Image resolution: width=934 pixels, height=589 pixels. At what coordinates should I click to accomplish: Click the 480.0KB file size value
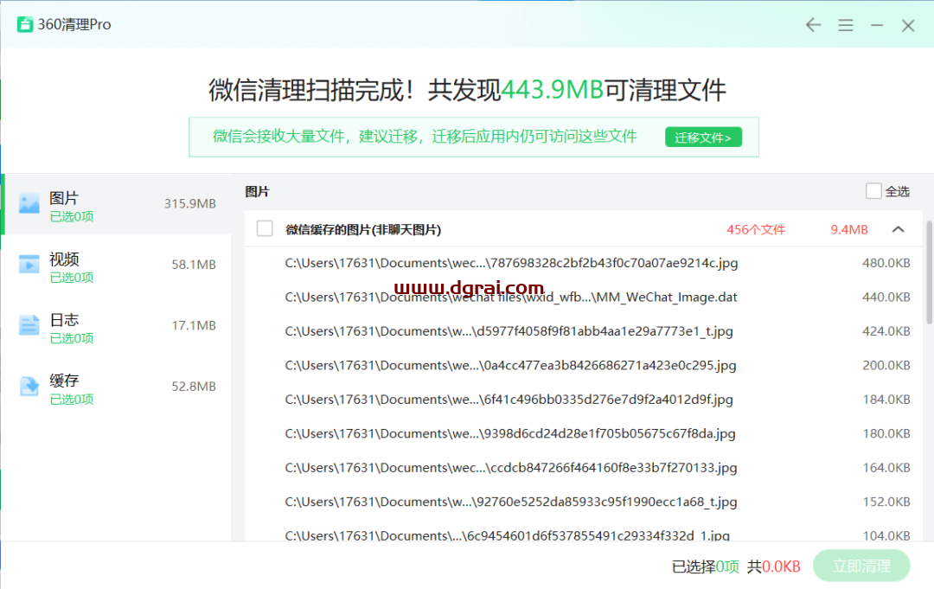click(x=886, y=263)
